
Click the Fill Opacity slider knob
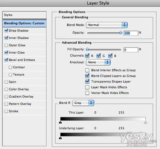[x=87, y=50]
